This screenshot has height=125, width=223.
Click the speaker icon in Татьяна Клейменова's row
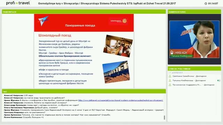coord(218,81)
